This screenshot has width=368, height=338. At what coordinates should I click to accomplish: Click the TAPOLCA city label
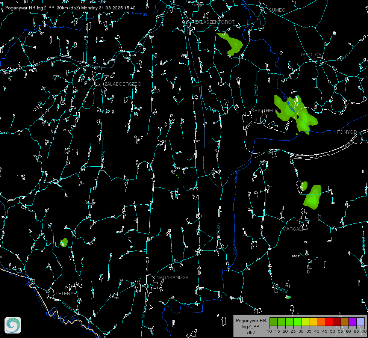(x=310, y=55)
